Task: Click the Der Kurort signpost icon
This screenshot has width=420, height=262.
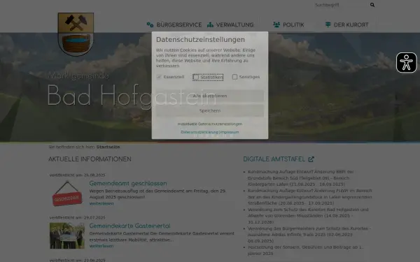Action: 328,25
